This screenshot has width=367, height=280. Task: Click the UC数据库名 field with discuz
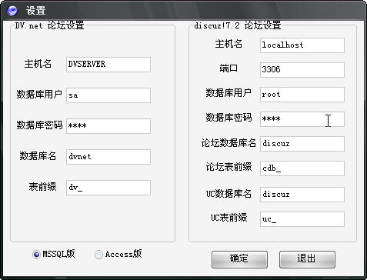(x=302, y=195)
